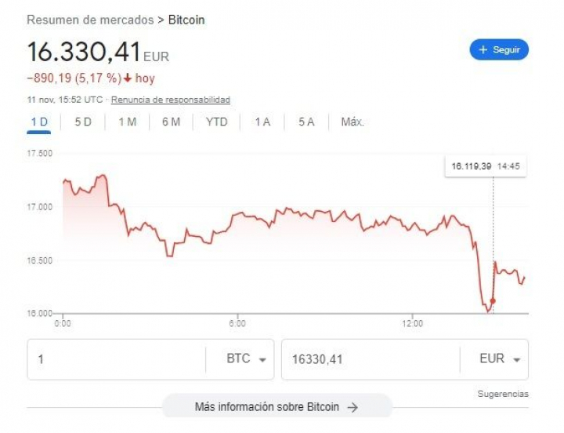Open the 1 A yearly view
This screenshot has height=433, width=564.
[x=262, y=122]
